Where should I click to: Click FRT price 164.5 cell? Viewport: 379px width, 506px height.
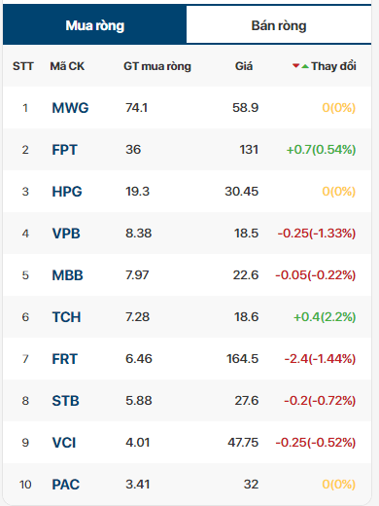pos(242,359)
